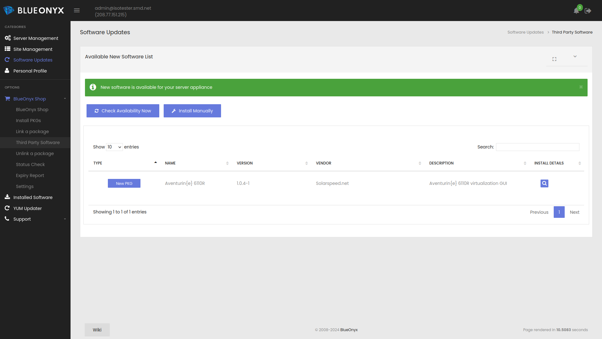Click the virtualization GUI description cell
The height and width of the screenshot is (339, 602).
click(468, 183)
